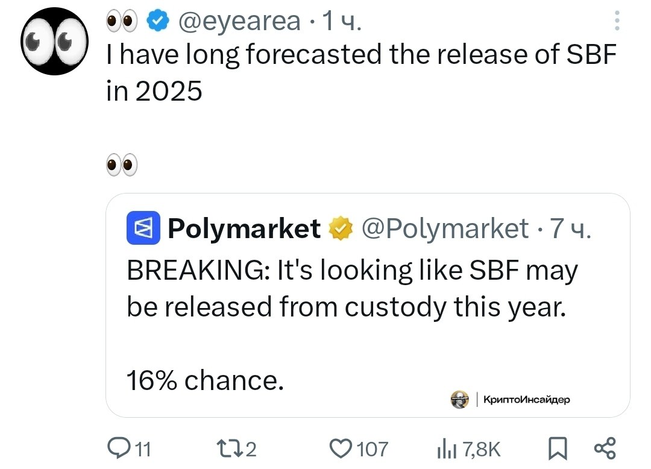Click the blue verified badge next to eyearea
The image size is (651, 469).
pos(158,22)
